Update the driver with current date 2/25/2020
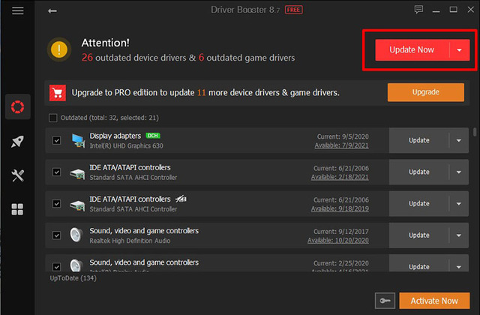The image size is (480, 315). click(x=418, y=265)
